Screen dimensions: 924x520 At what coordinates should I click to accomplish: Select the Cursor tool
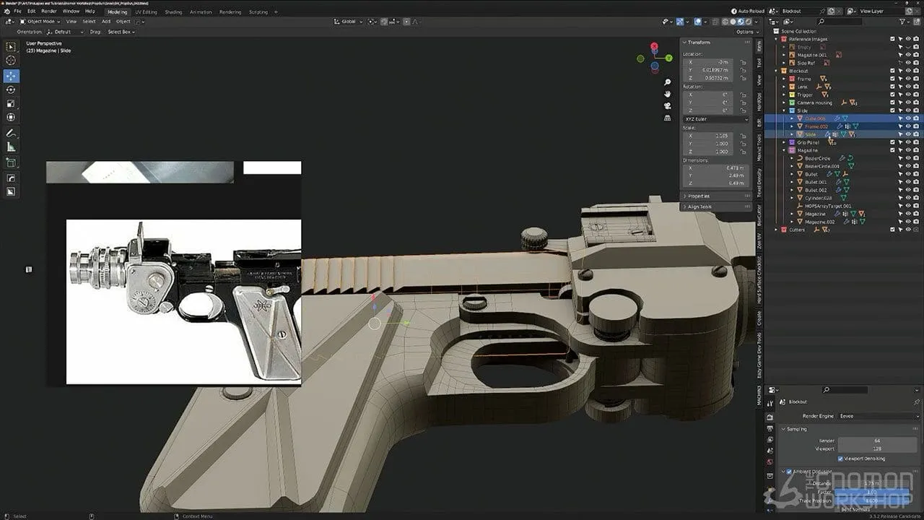(x=11, y=60)
